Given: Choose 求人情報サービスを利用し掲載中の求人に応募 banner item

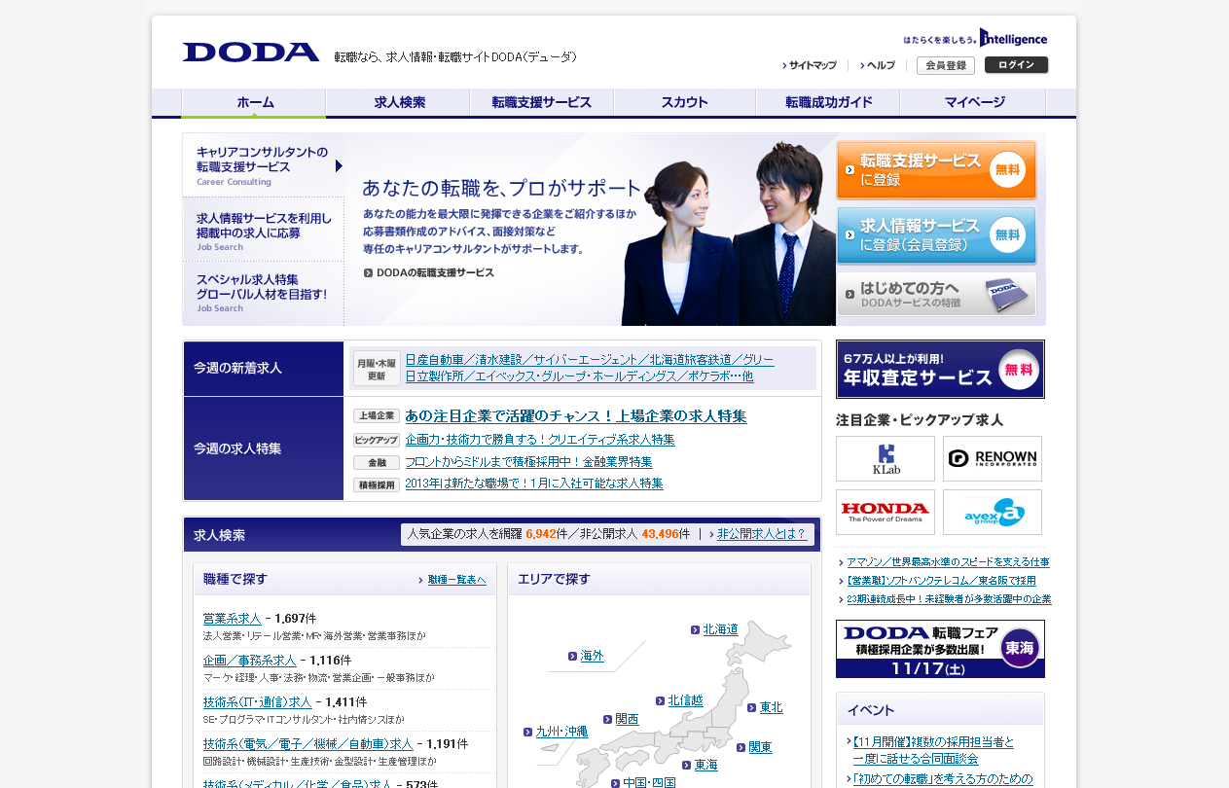Looking at the screenshot, I should [x=263, y=230].
